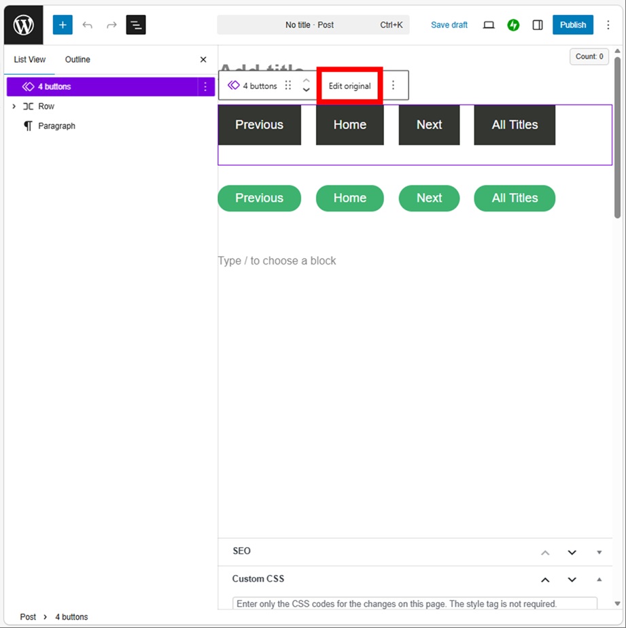The width and height of the screenshot is (626, 628).
Task: Open options for 4 buttons list item
Action: click(205, 87)
